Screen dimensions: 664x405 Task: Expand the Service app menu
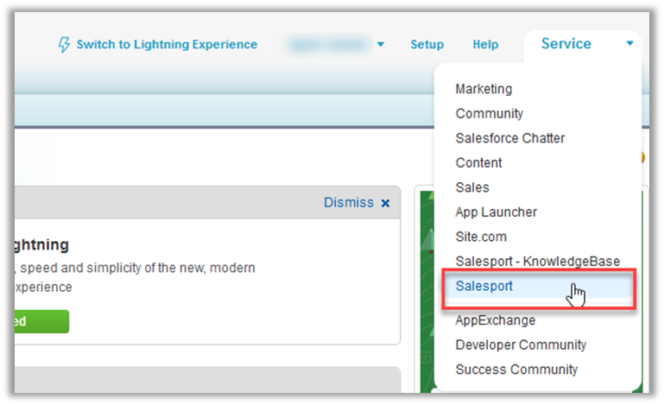(x=566, y=44)
